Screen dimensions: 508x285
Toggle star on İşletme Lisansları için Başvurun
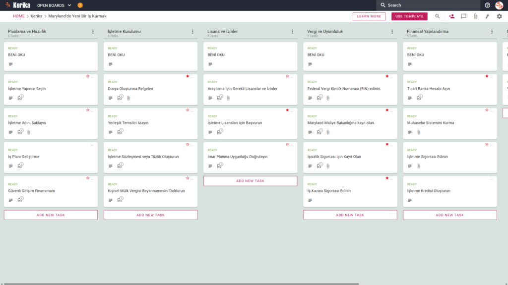click(x=287, y=111)
